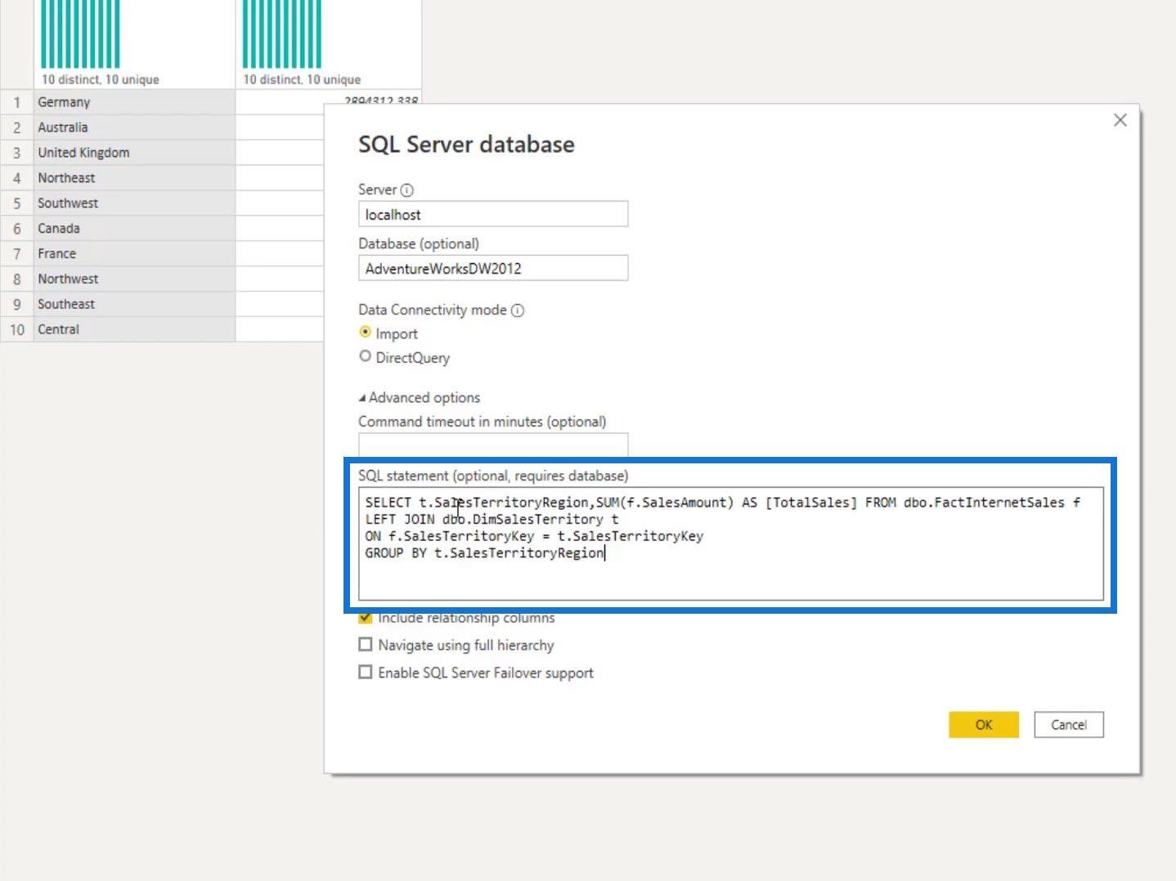Cancel the SQL Server database dialog

click(x=1069, y=725)
